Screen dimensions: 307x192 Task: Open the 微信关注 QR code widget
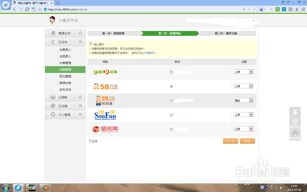click(295, 123)
